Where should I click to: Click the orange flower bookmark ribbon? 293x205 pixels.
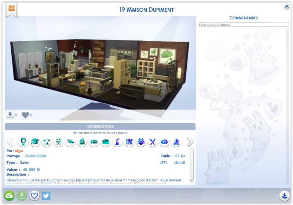[x=12, y=9]
